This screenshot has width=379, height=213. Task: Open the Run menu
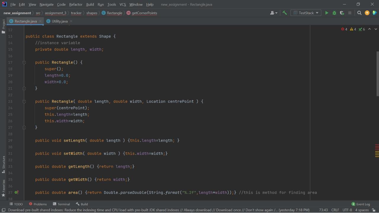(101, 4)
